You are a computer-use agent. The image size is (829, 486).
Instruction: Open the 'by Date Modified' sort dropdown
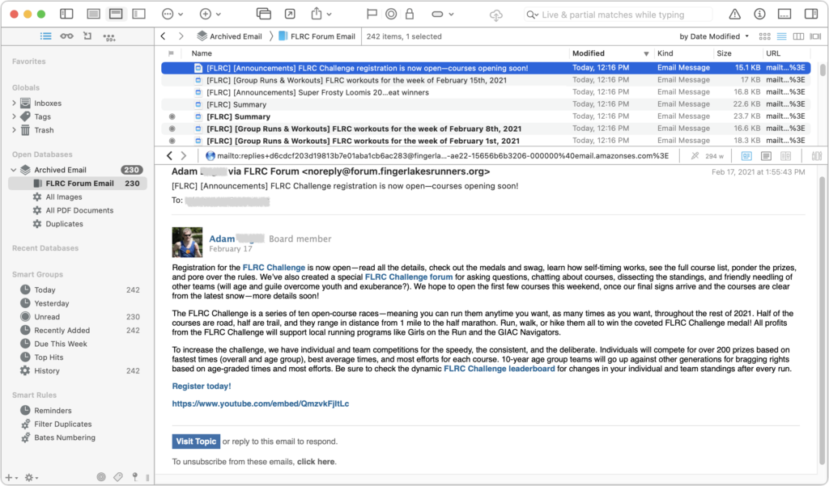tap(713, 36)
